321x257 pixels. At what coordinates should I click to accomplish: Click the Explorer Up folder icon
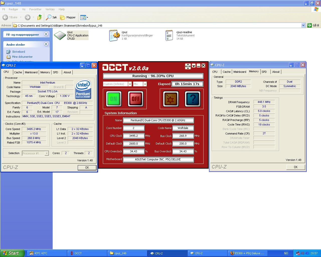(x=39, y=17)
